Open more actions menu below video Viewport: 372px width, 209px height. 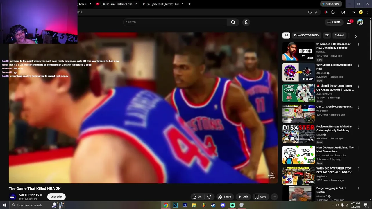(x=274, y=197)
